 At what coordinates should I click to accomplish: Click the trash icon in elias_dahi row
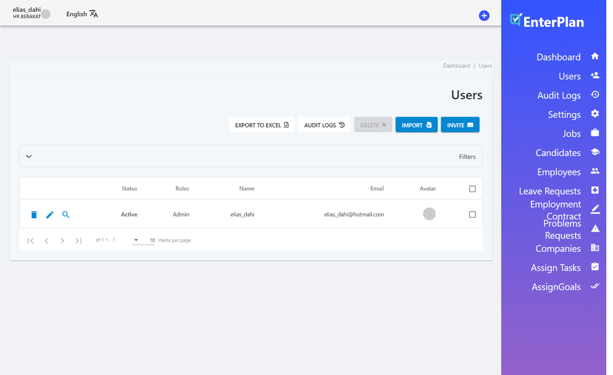[x=34, y=215]
